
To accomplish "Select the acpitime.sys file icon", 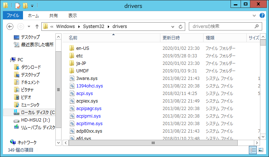I will pyautogui.click(x=72, y=123).
